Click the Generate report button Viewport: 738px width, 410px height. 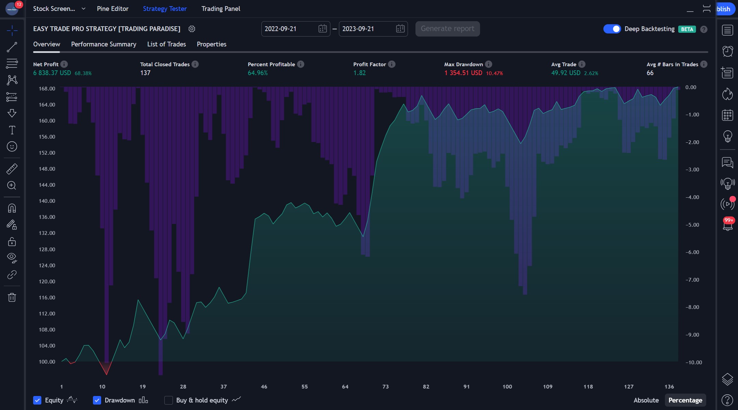pyautogui.click(x=447, y=29)
